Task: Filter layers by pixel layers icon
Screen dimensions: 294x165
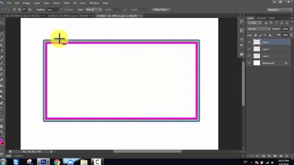Action: tap(266, 23)
